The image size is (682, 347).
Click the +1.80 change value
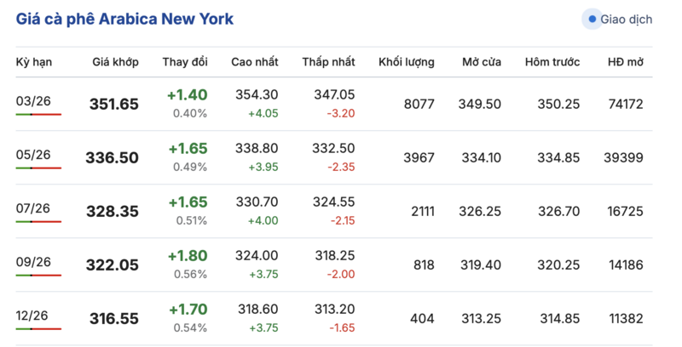[187, 255]
